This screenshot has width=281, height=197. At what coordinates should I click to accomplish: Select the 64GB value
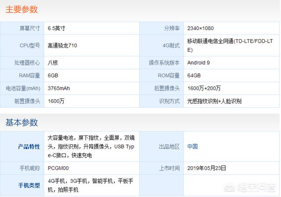[194, 76]
